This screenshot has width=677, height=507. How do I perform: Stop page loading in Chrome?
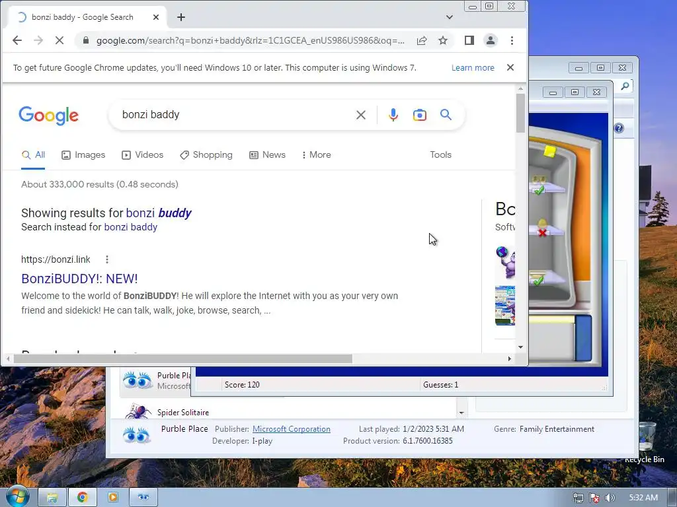click(x=60, y=40)
